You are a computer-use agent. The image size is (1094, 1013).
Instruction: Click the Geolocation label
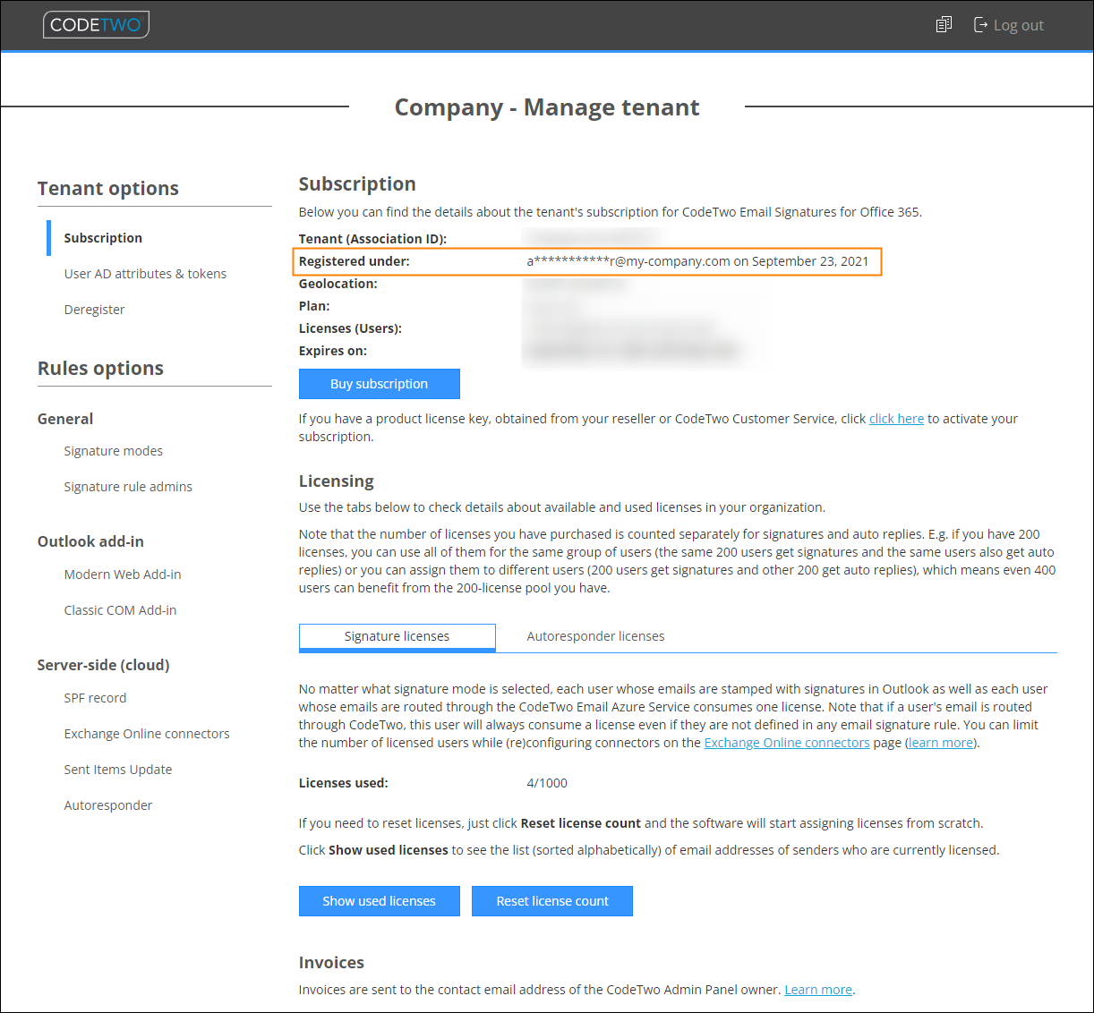tap(338, 284)
